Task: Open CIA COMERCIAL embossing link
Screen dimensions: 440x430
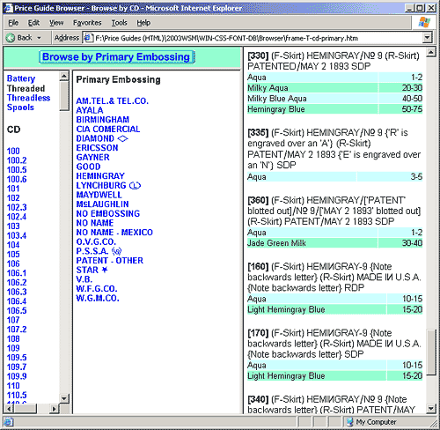Action: [108, 130]
